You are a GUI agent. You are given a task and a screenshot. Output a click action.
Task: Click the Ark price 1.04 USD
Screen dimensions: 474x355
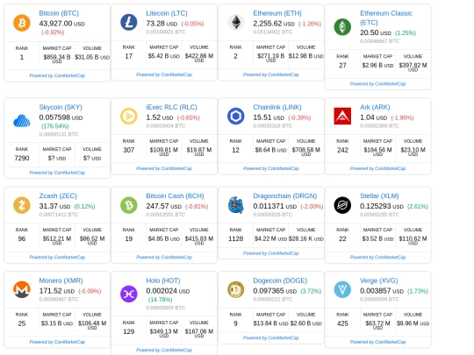(x=373, y=117)
